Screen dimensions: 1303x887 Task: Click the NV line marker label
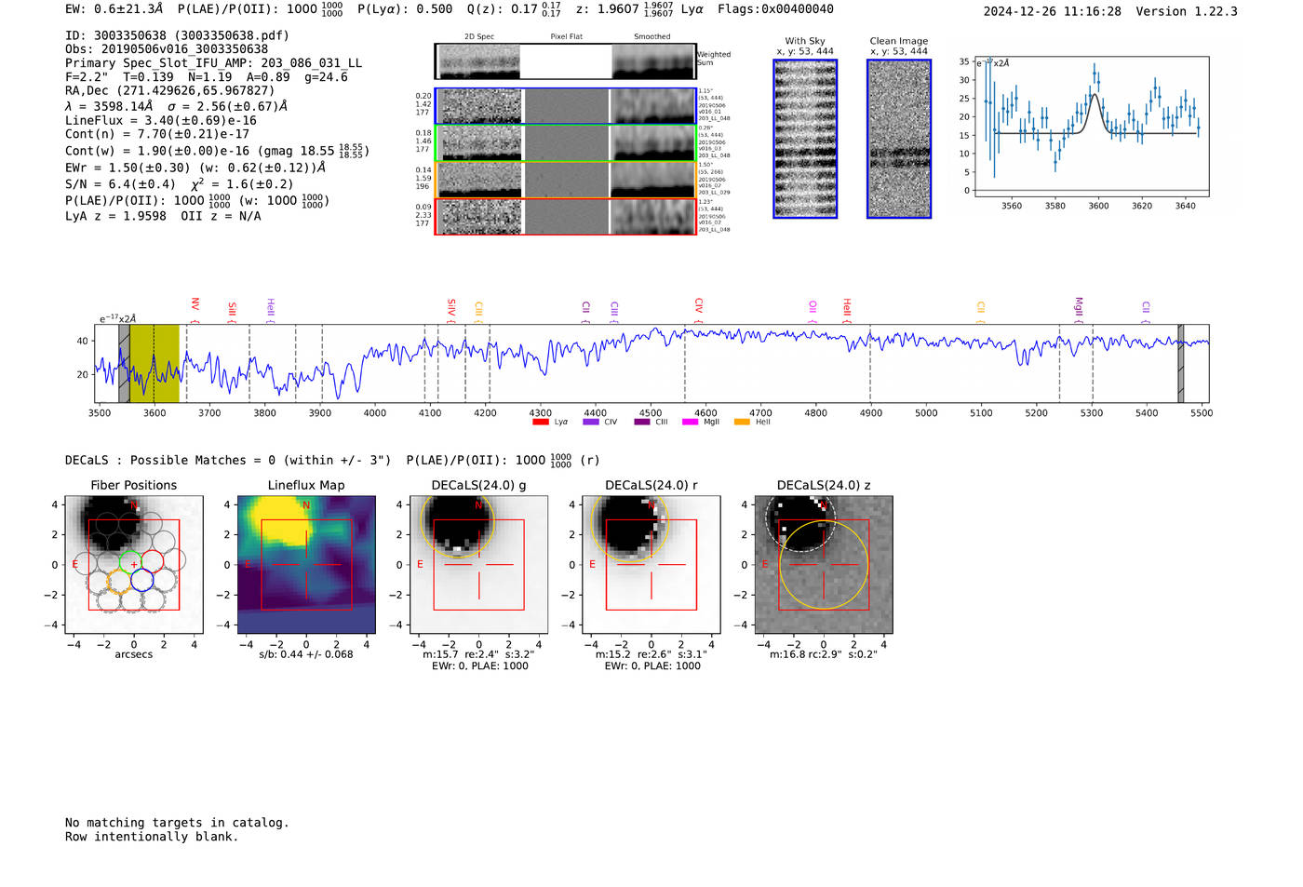(x=195, y=305)
